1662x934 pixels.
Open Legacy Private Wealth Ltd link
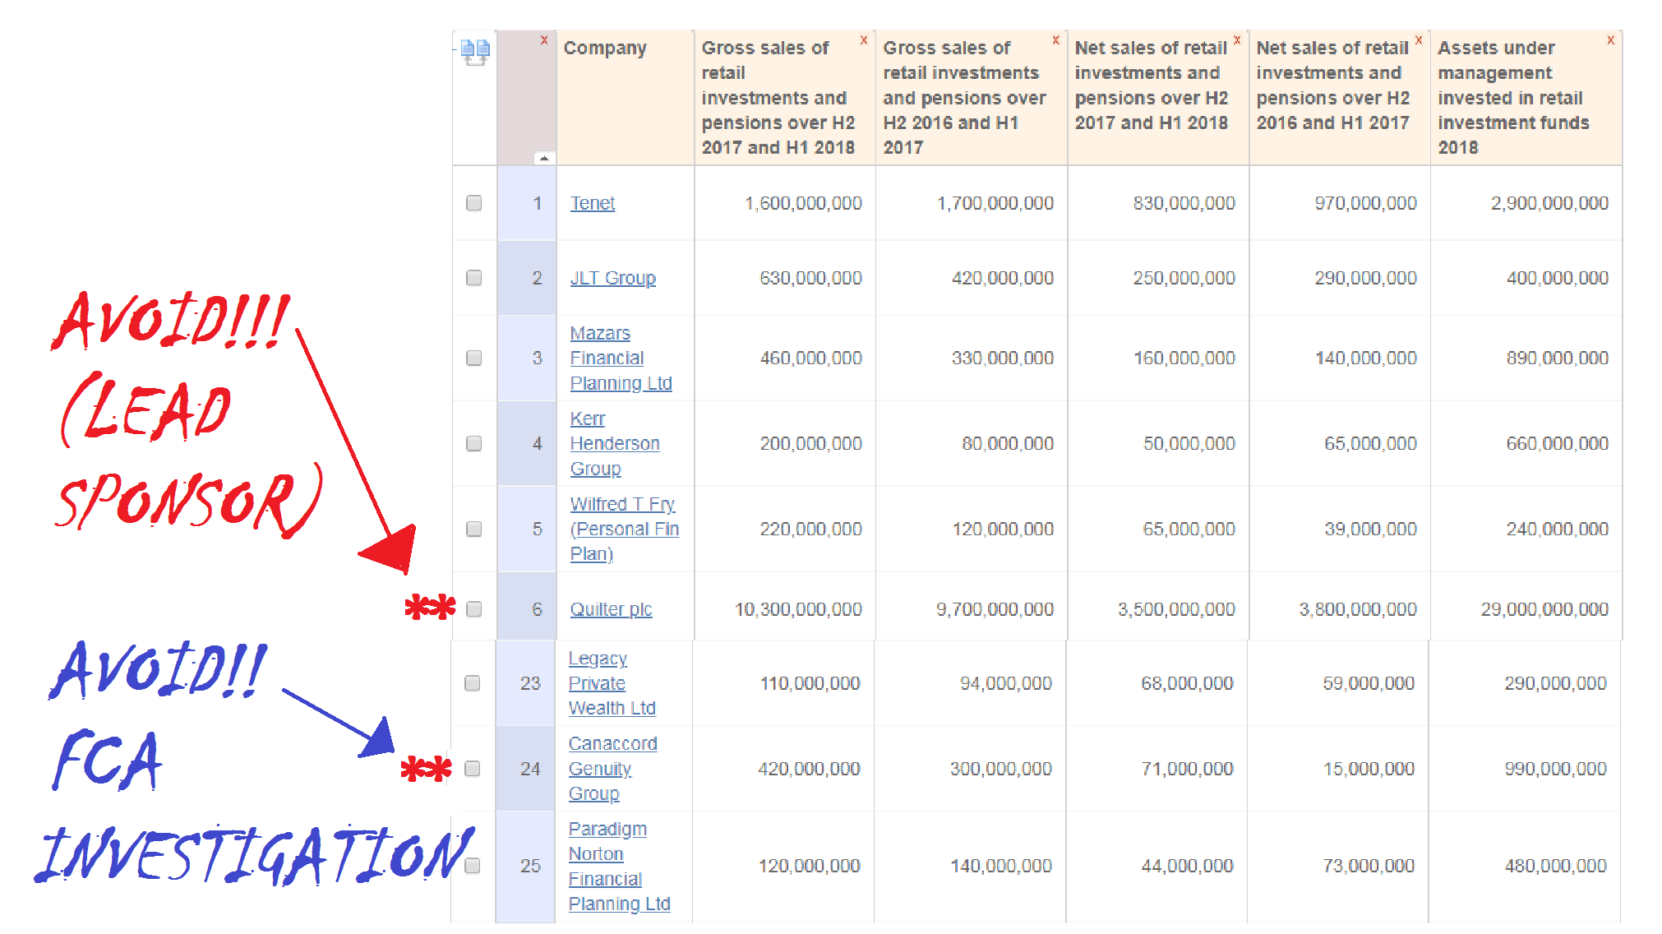[x=612, y=683]
